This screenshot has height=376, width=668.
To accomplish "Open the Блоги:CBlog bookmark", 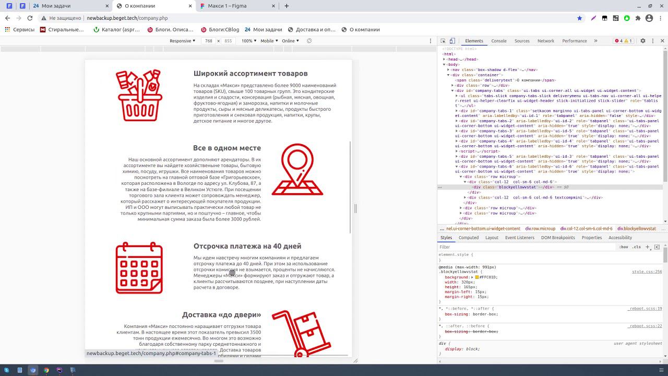I will (x=220, y=30).
